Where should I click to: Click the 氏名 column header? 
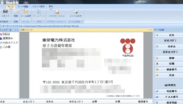click(11, 101)
